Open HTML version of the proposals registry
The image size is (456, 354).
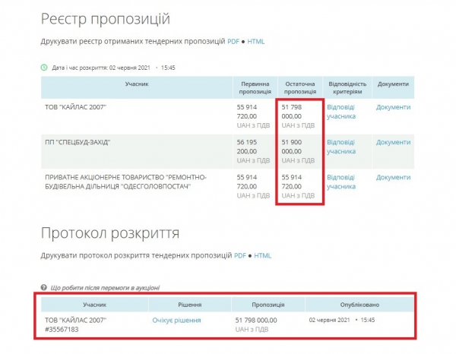point(255,40)
